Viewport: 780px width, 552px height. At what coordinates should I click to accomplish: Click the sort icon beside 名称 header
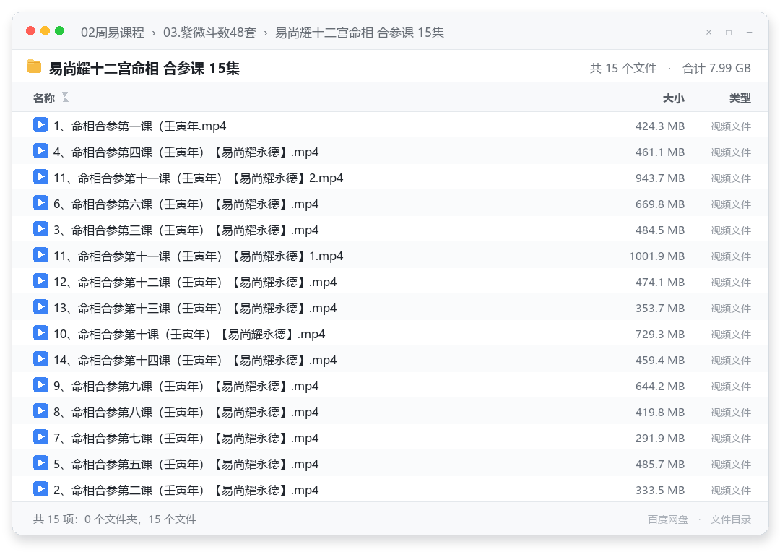(65, 98)
